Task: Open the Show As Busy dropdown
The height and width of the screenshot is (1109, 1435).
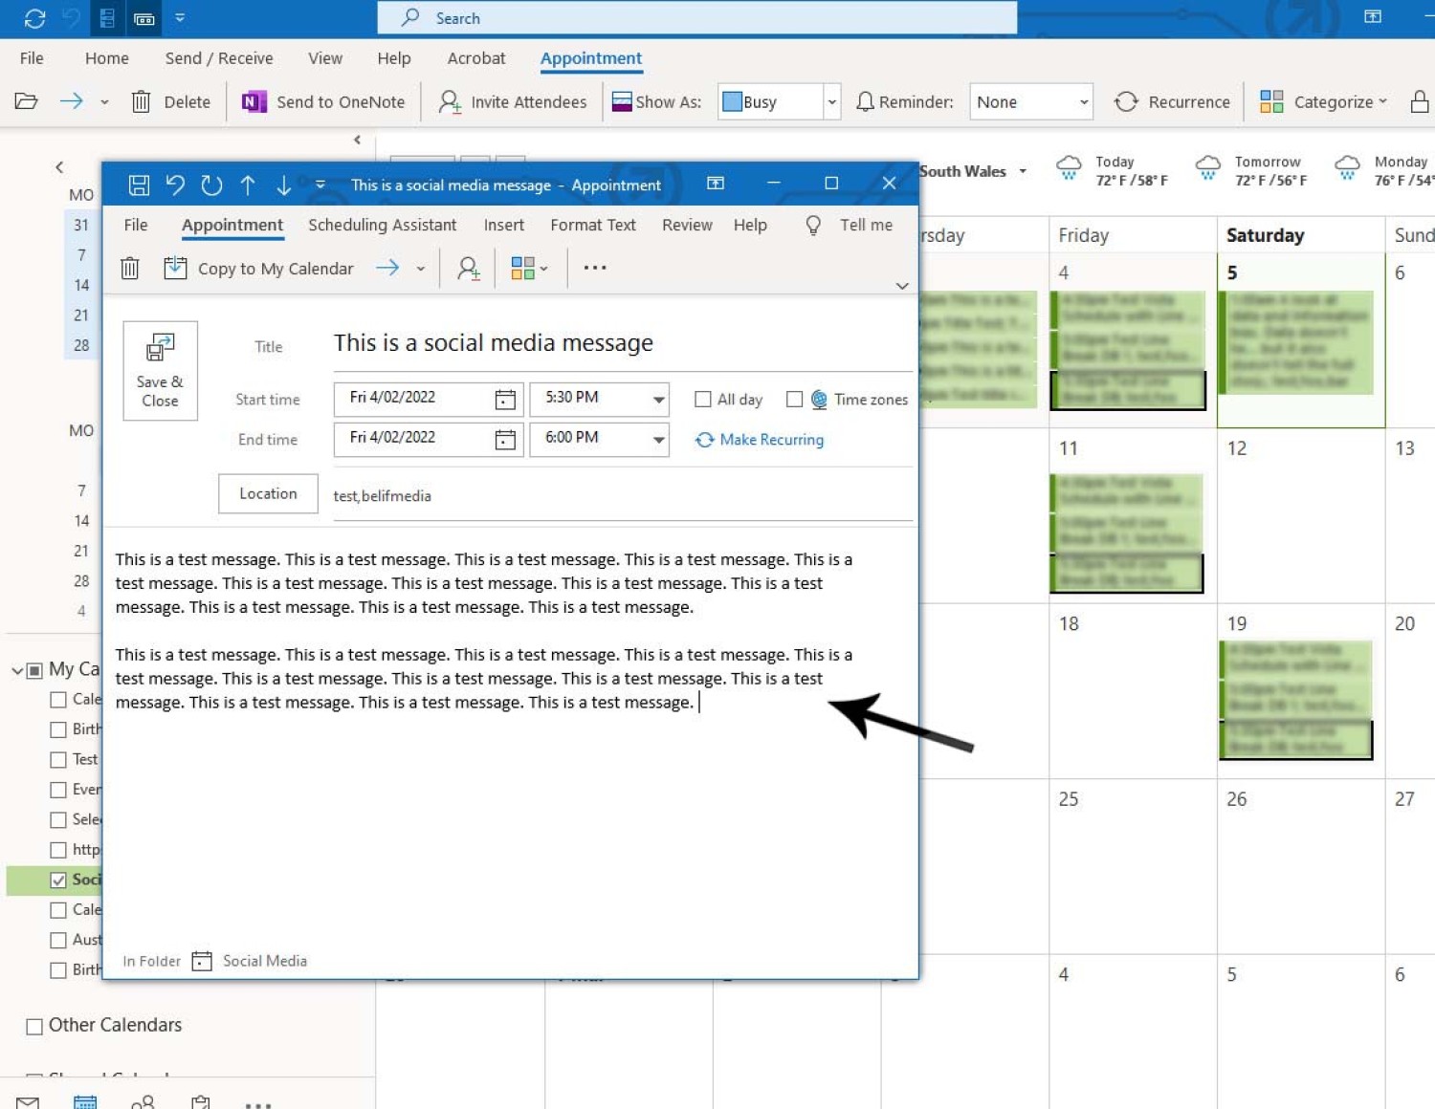Action: (x=831, y=101)
